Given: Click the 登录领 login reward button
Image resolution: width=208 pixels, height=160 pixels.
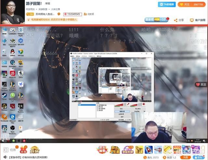Looking at the screenshot, I should click(149, 20).
